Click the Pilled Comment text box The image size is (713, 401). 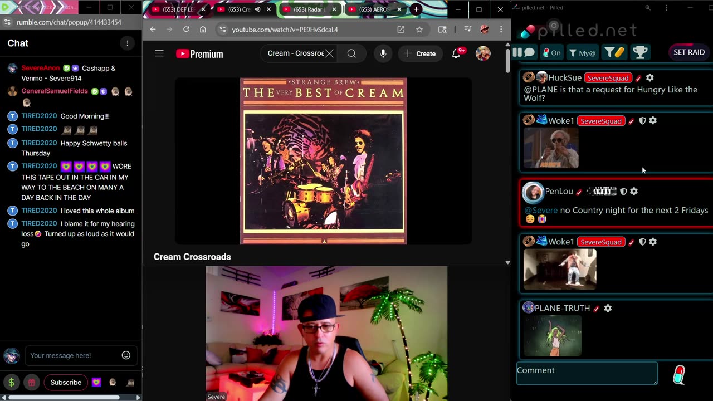tap(587, 373)
